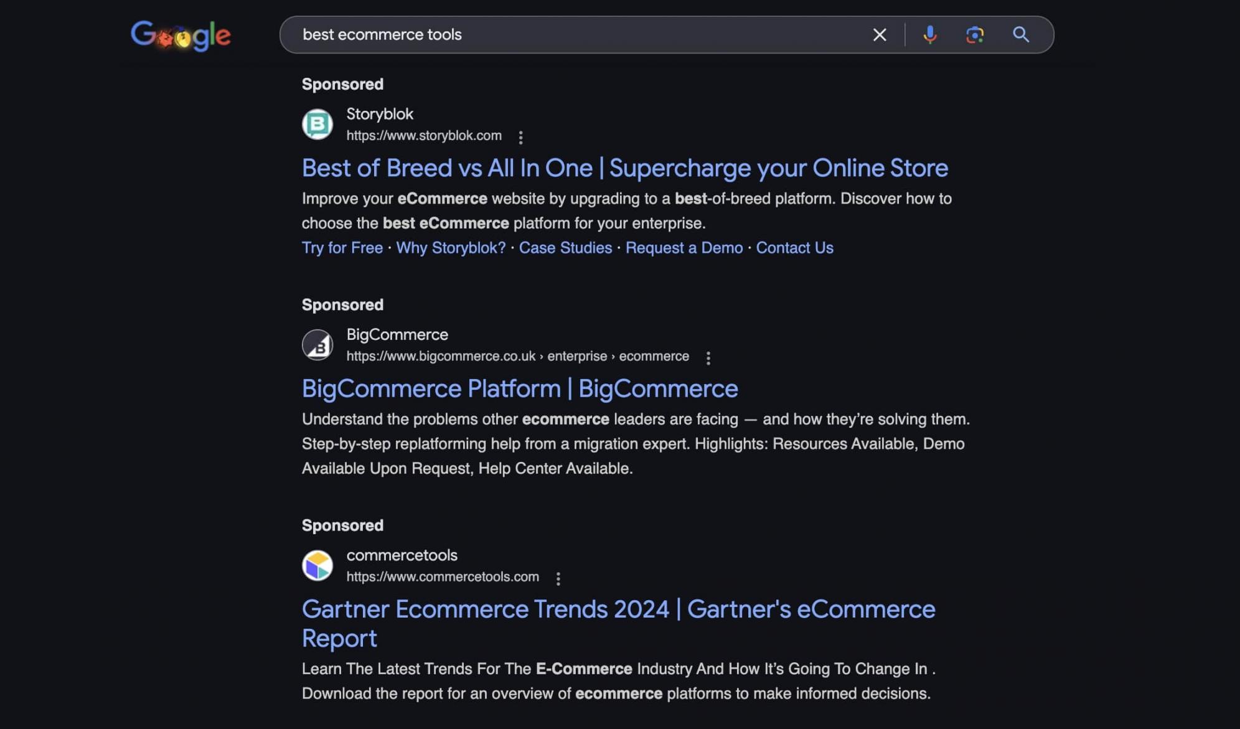This screenshot has height=729, width=1240.
Task: Open three-dot menu beside commercetools.com URL
Action: 558,578
